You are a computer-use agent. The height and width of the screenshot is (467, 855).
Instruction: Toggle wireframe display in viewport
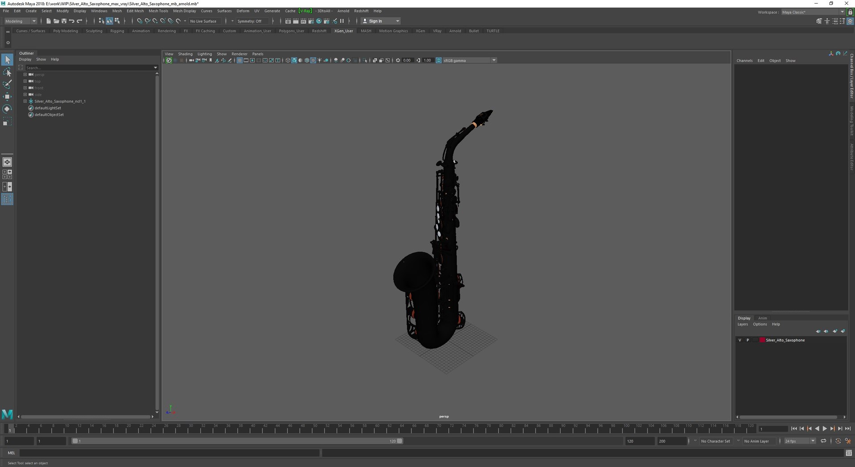(x=288, y=60)
